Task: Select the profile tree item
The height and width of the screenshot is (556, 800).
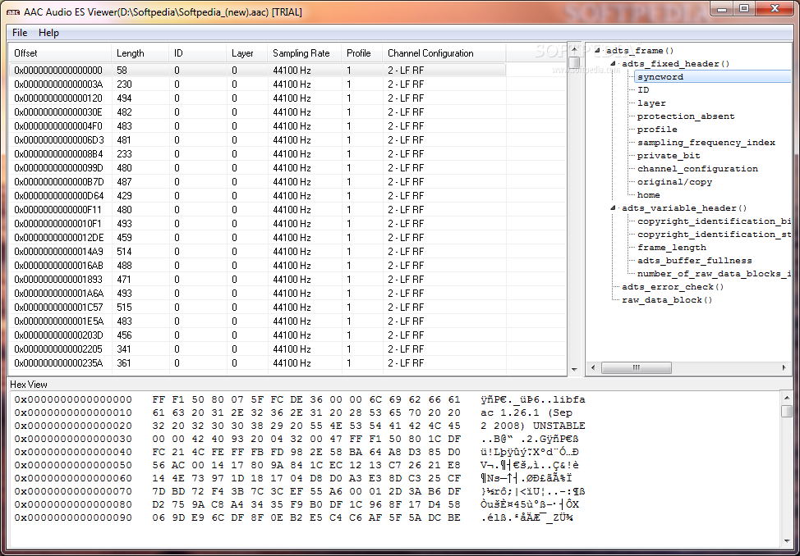Action: [657, 130]
